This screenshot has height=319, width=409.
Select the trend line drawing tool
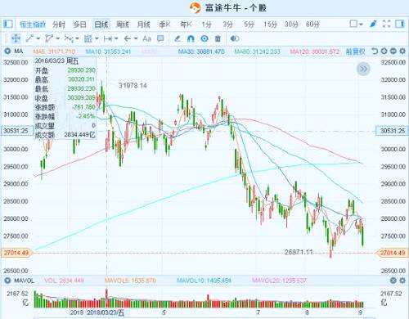tap(29, 38)
